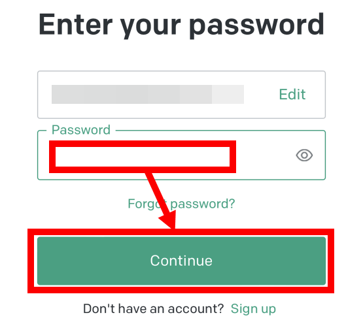Screen dimensions: 363x324
Task: Place cursor inside the red-outlined password box
Action: point(143,157)
